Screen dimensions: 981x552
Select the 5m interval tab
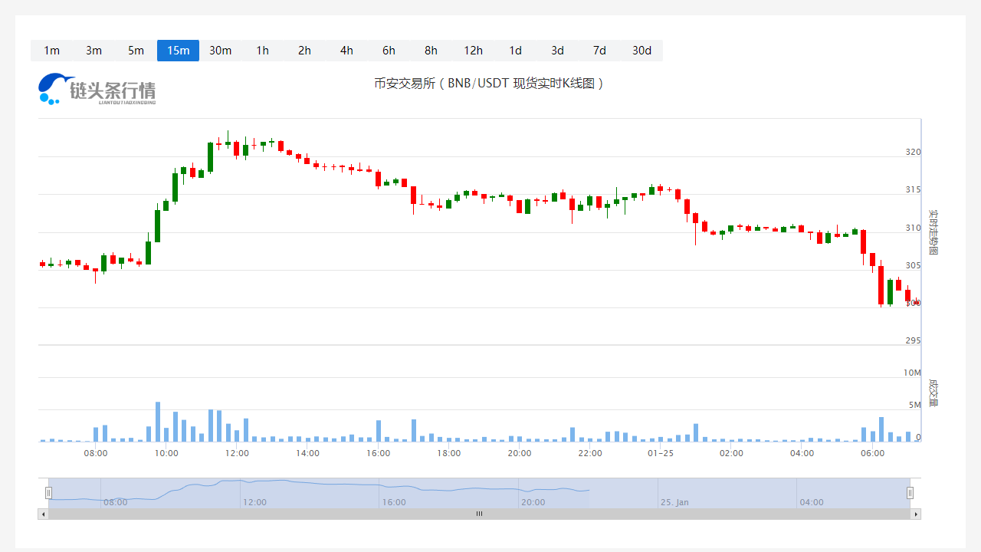136,51
